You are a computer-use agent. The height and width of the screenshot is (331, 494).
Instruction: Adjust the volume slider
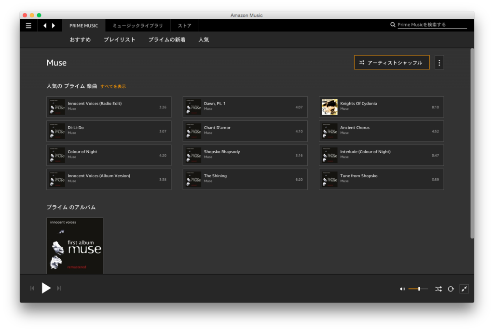pyautogui.click(x=418, y=289)
